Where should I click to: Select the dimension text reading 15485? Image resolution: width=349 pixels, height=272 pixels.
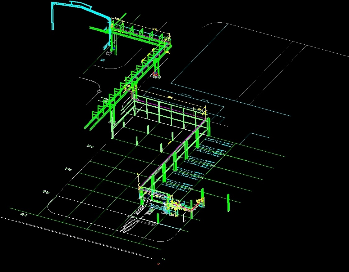click(155, 29)
